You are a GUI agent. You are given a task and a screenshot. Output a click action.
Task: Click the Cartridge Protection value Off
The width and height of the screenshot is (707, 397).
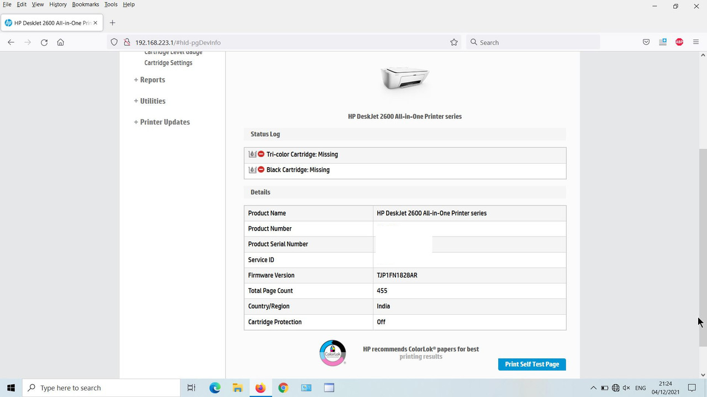[381, 322]
